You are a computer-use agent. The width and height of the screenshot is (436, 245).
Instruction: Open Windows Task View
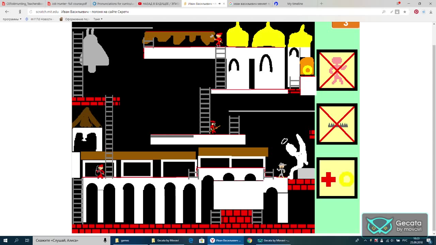point(27,240)
